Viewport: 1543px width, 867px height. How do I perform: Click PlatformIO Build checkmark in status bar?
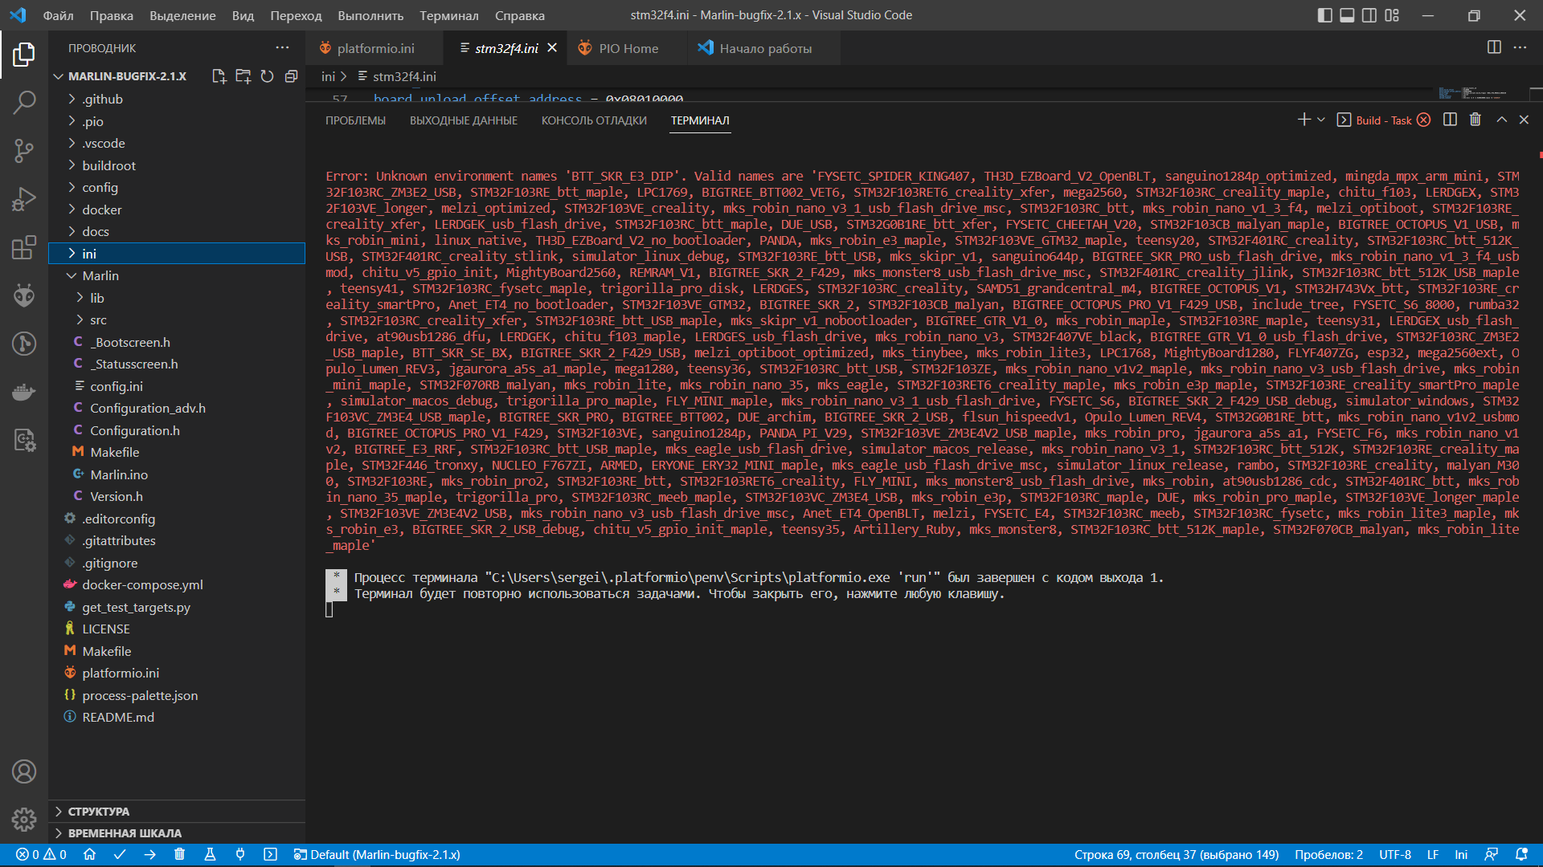tap(120, 855)
